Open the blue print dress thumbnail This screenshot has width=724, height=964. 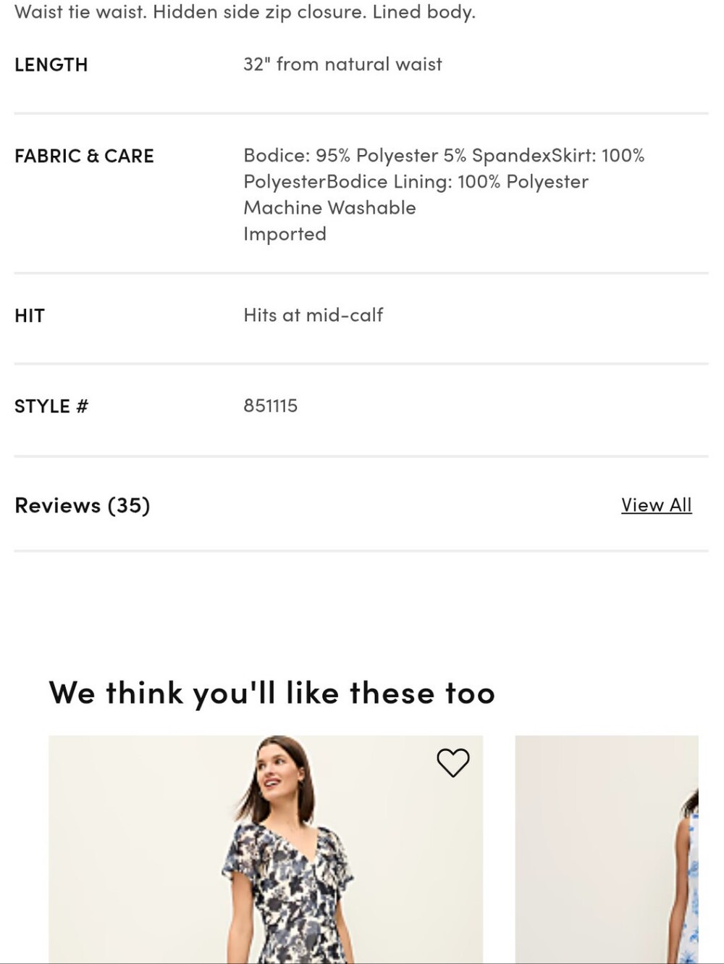[x=607, y=849]
